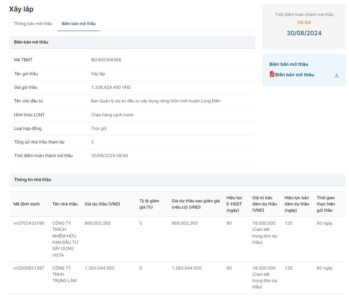
Task: Select contractor CÔNG TY TNHH TRUNG LÂM
Action: coord(65,274)
